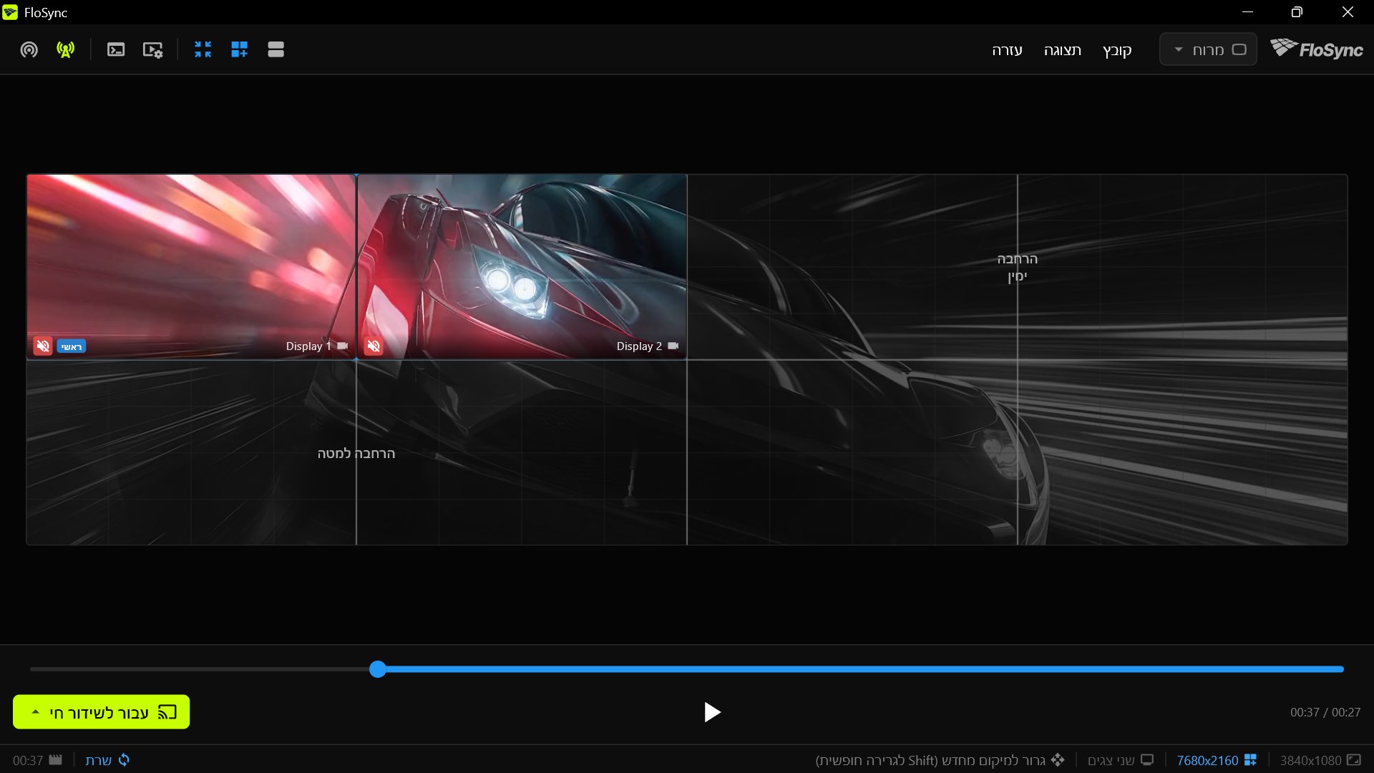Click the clapperboard icon in the status bar
Image resolution: width=1374 pixels, height=773 pixels.
pos(56,759)
